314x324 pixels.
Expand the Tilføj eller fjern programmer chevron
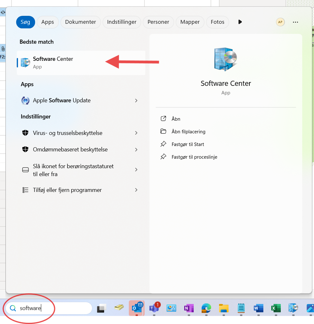pos(136,190)
